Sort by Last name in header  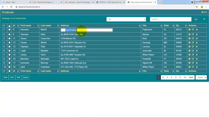point(49,26)
